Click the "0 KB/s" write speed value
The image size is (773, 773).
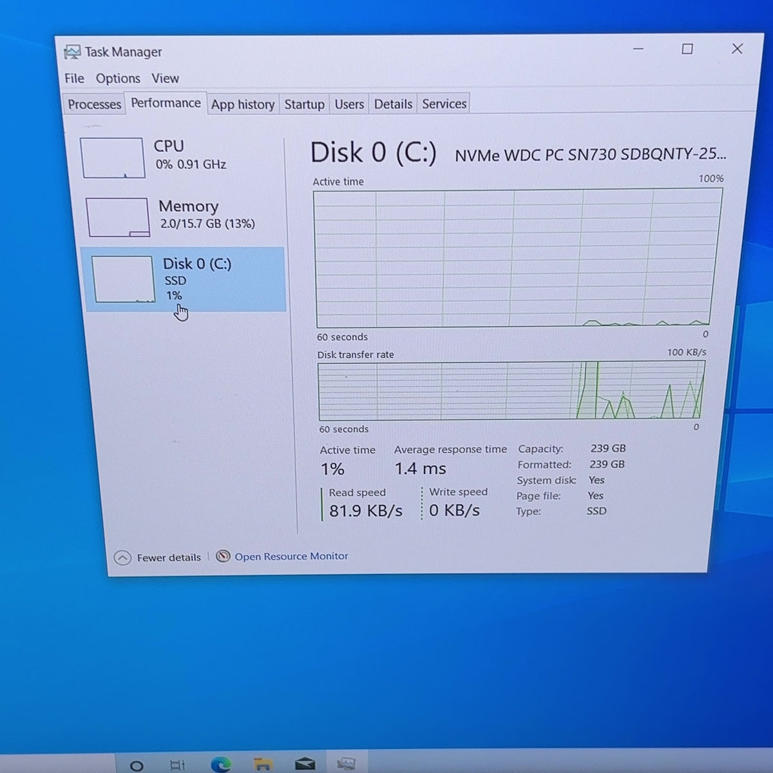[455, 510]
